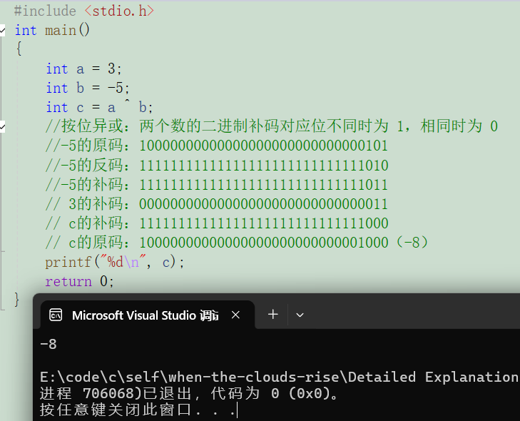520x421 pixels.
Task: Click the 按位异或 comment line
Action: click(272, 126)
